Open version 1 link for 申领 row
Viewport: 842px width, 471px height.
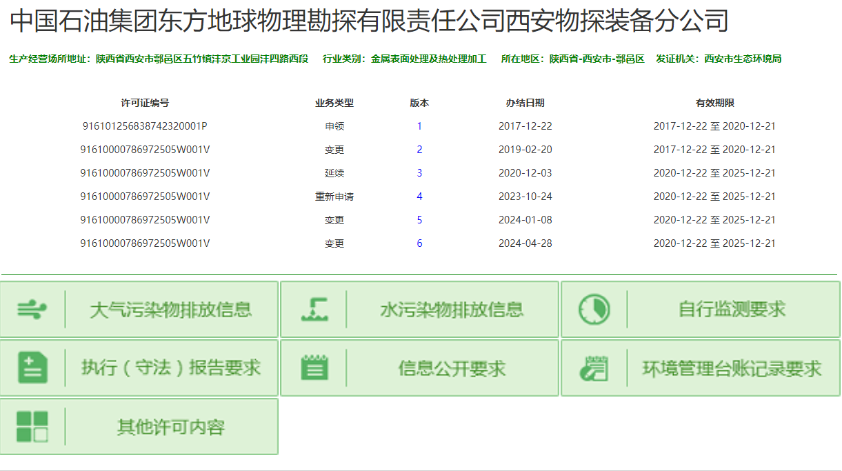click(x=419, y=126)
